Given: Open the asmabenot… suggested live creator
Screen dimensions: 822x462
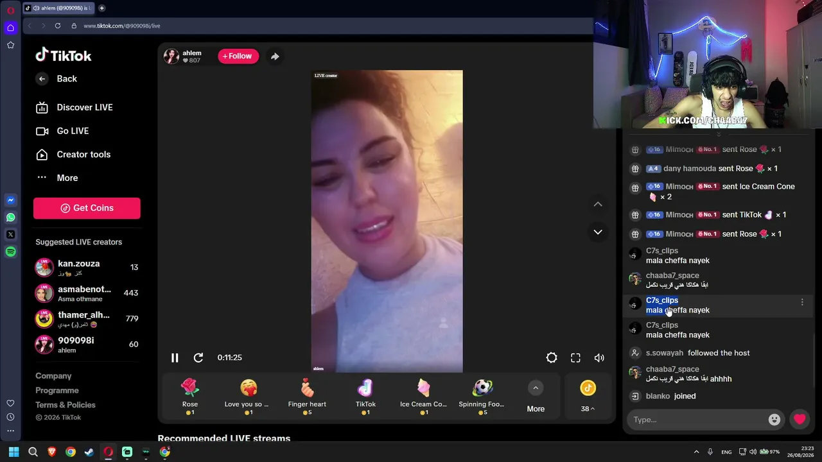Looking at the screenshot, I should [87, 293].
